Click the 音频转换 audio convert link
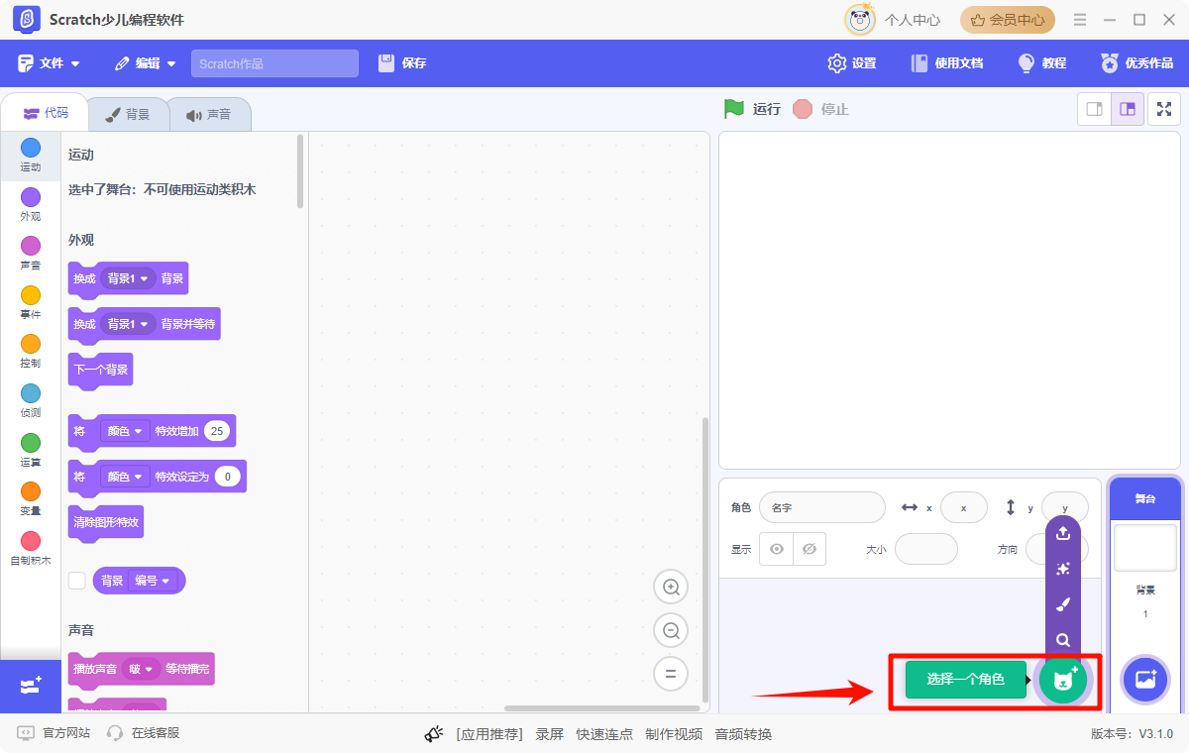This screenshot has width=1189, height=753. [x=743, y=734]
